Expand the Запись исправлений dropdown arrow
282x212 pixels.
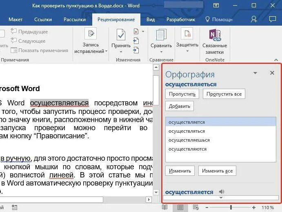[106, 51]
